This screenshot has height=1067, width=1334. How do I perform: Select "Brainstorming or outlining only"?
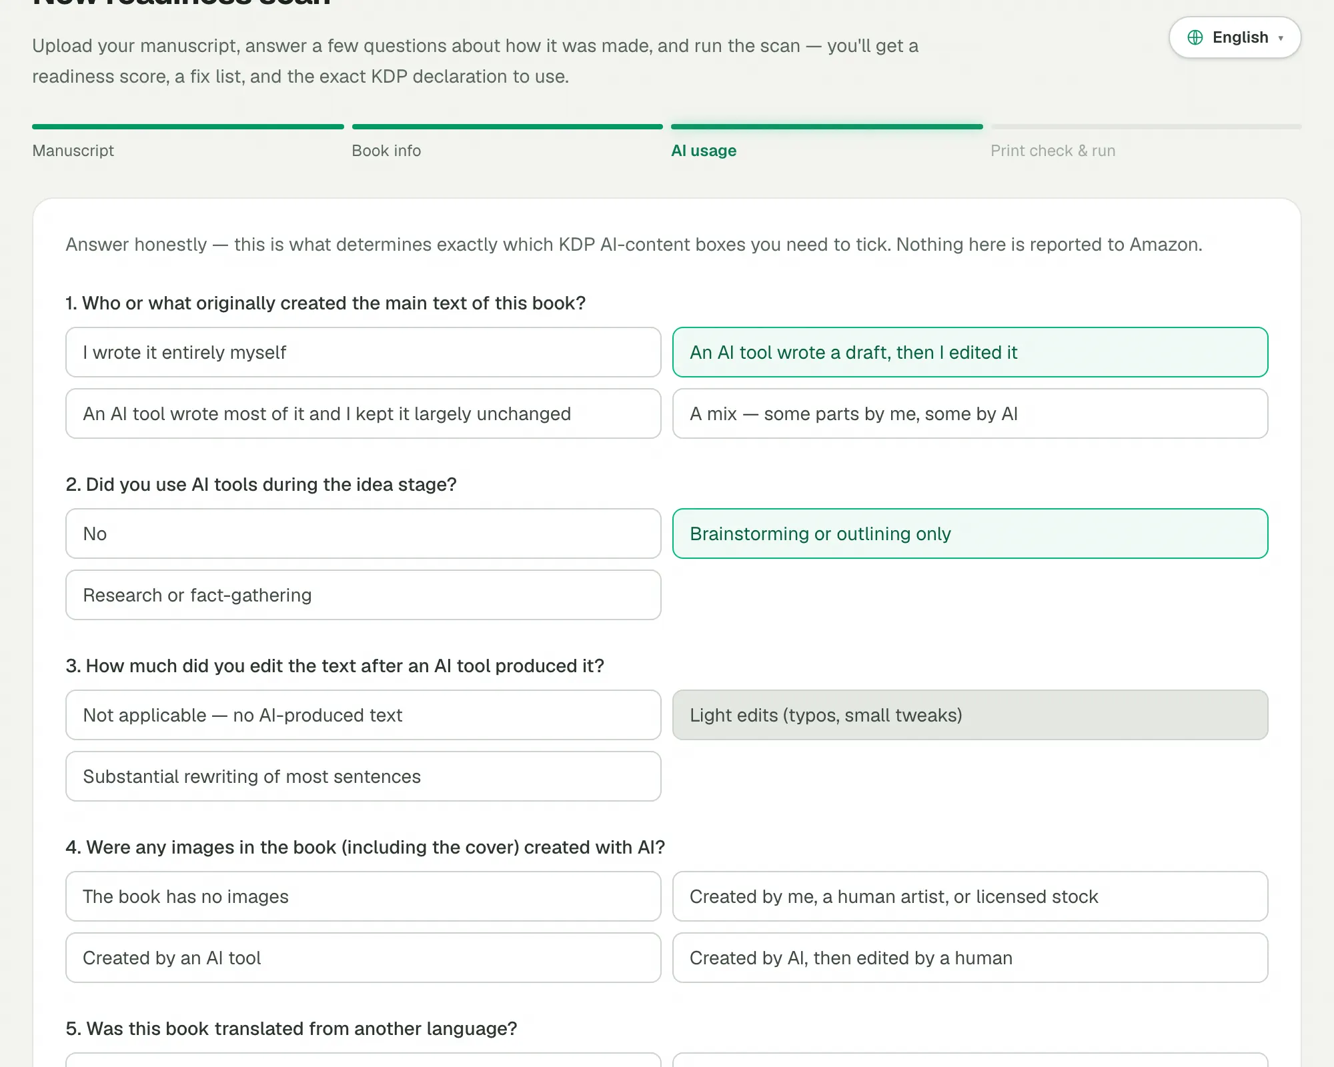970,533
